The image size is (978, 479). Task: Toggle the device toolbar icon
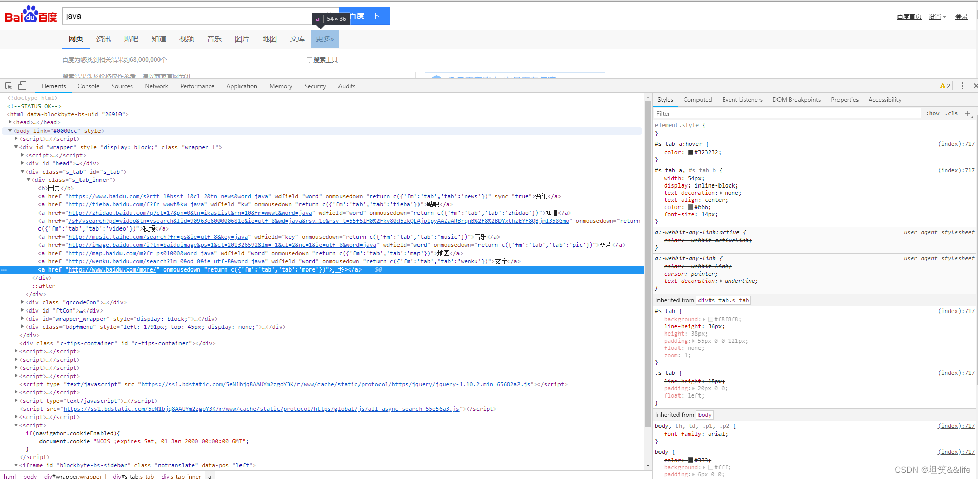(x=22, y=86)
